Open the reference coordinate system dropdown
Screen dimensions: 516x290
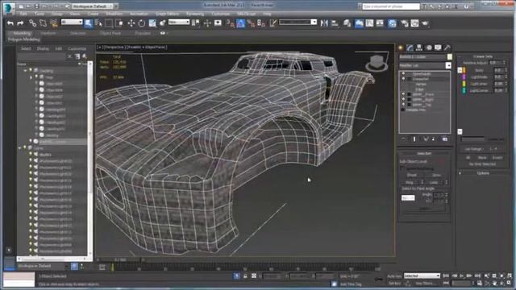coord(179,22)
